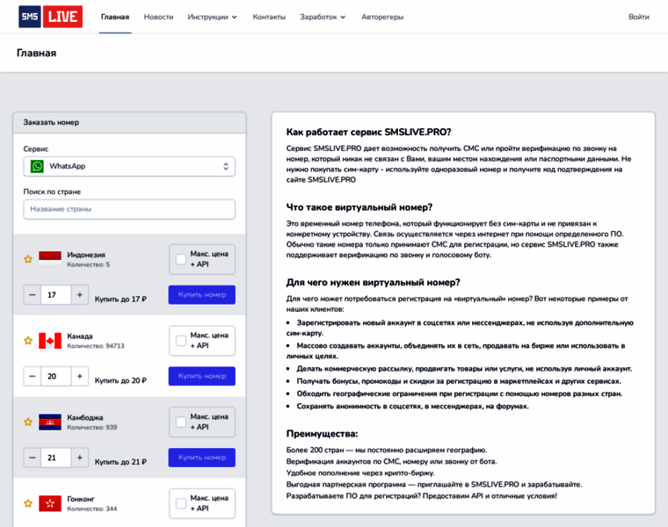Click the Заказать номер panel header

[129, 123]
